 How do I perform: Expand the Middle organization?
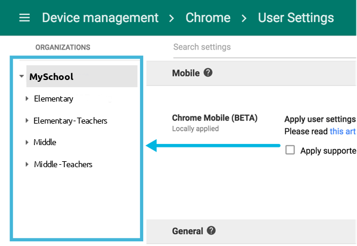[27, 142]
